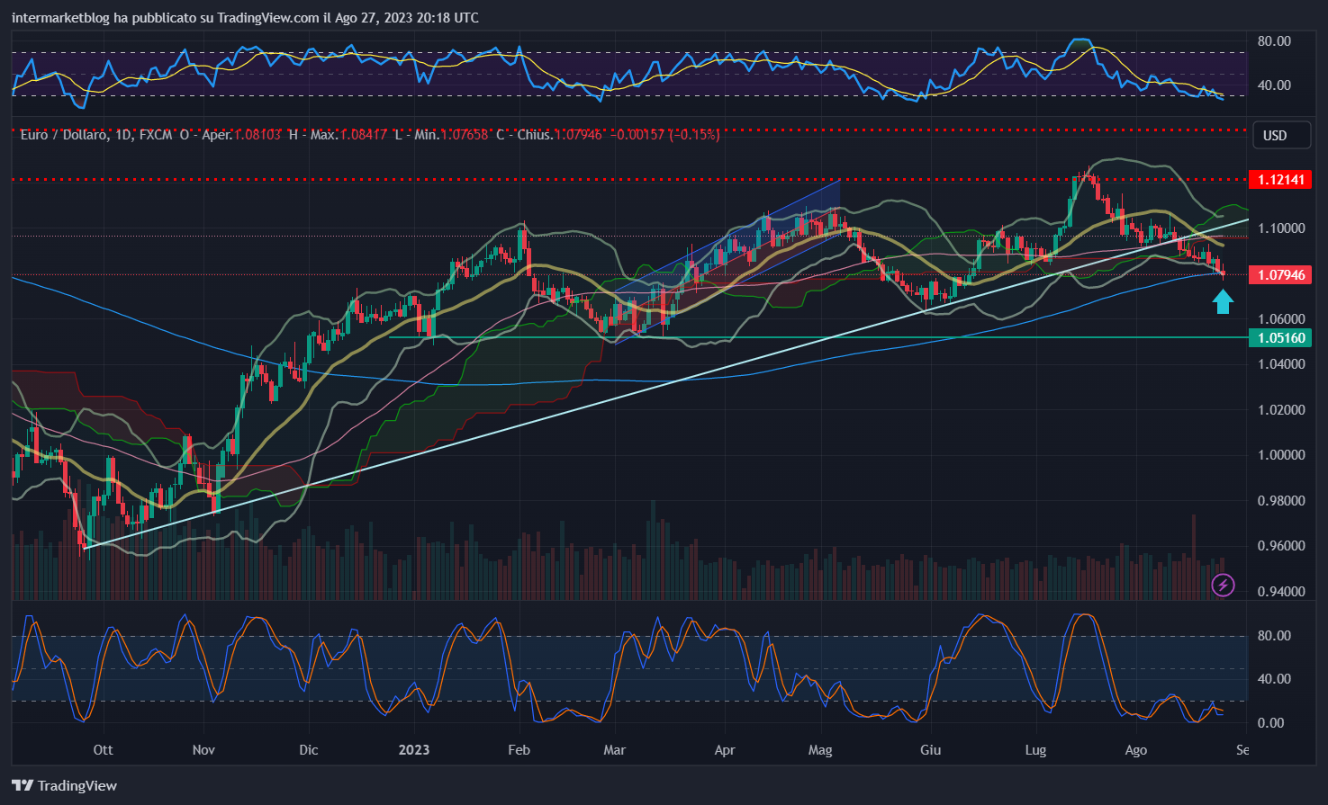Click the Ott month label on time axis

point(103,749)
